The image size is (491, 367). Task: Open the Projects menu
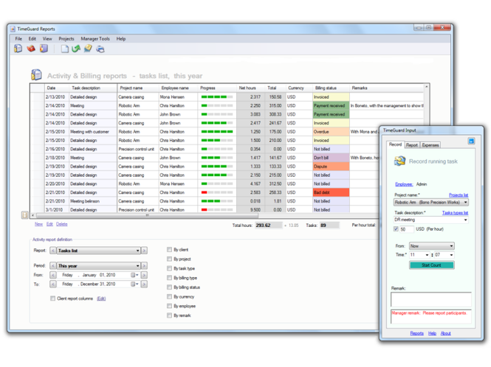(x=66, y=39)
